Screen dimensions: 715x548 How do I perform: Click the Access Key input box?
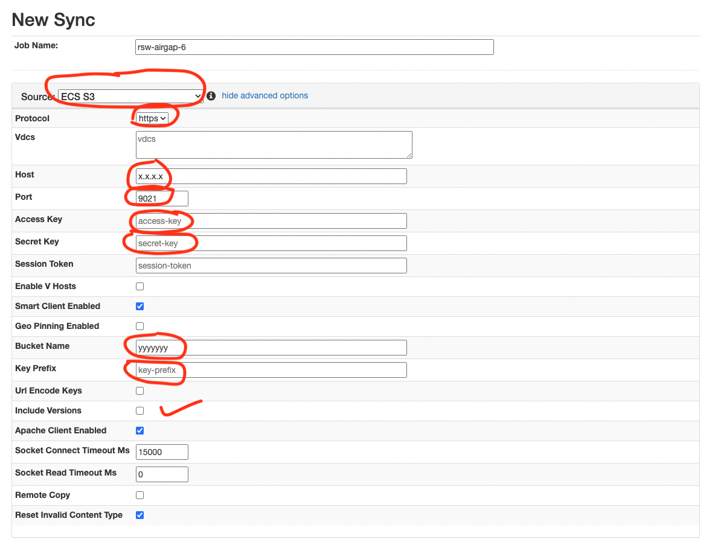click(x=271, y=221)
